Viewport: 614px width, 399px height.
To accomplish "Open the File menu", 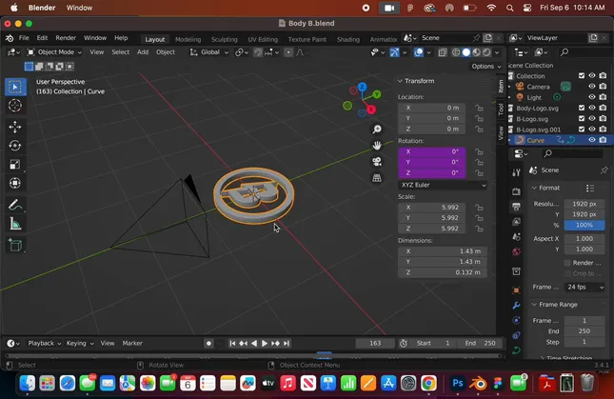I will click(x=24, y=38).
